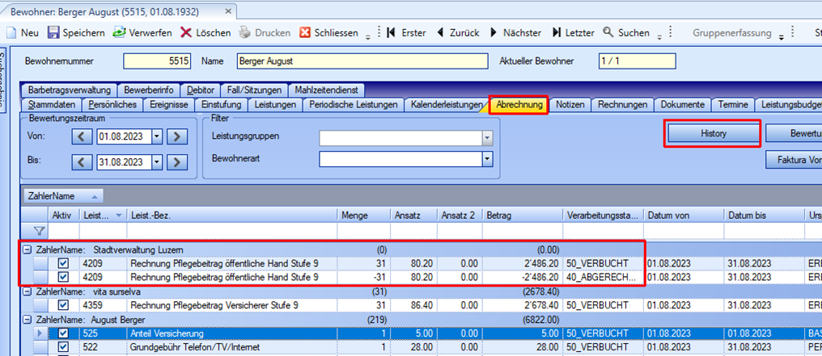The width and height of the screenshot is (822, 356).
Task: Click the Drucken printer icon
Action: click(x=245, y=32)
